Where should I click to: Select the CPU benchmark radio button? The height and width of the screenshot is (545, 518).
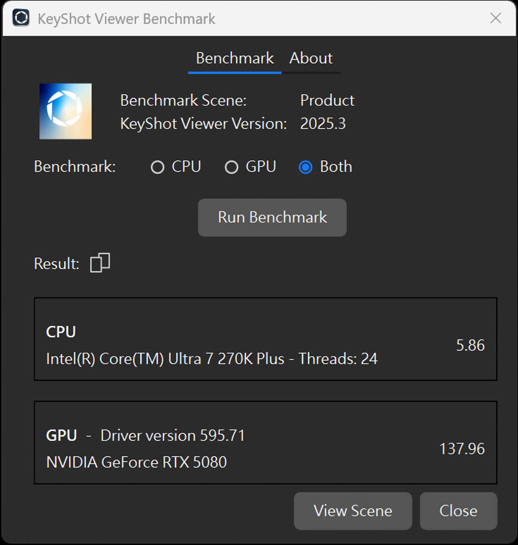pos(158,167)
